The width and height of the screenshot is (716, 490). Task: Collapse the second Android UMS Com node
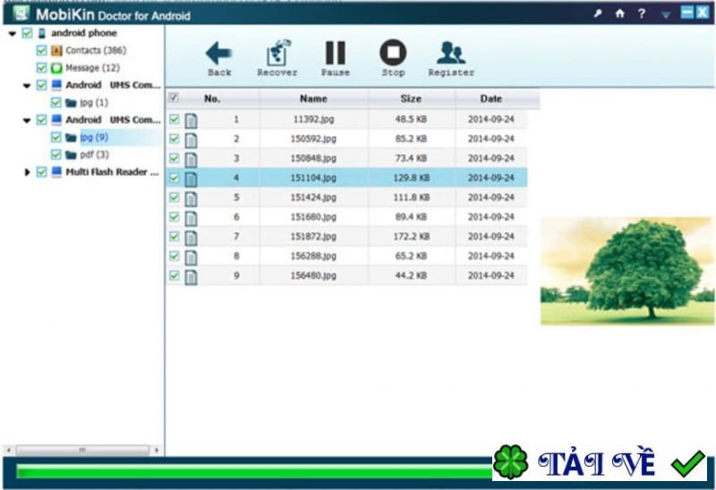tap(27, 121)
